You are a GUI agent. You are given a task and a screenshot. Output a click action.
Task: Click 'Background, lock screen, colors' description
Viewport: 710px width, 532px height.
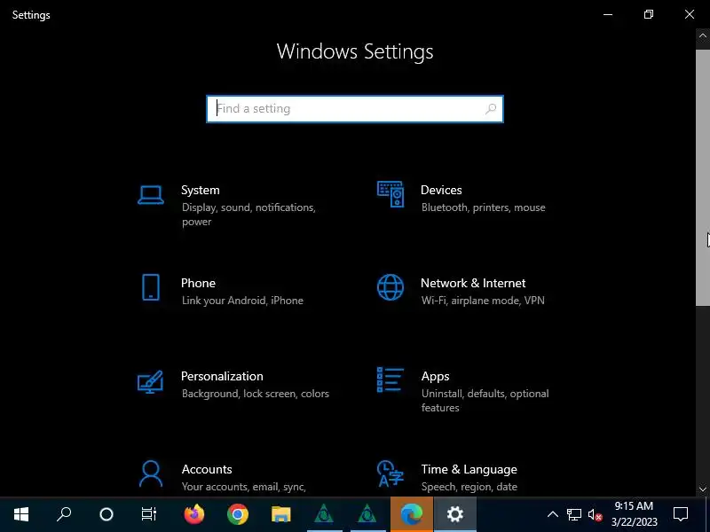click(256, 394)
